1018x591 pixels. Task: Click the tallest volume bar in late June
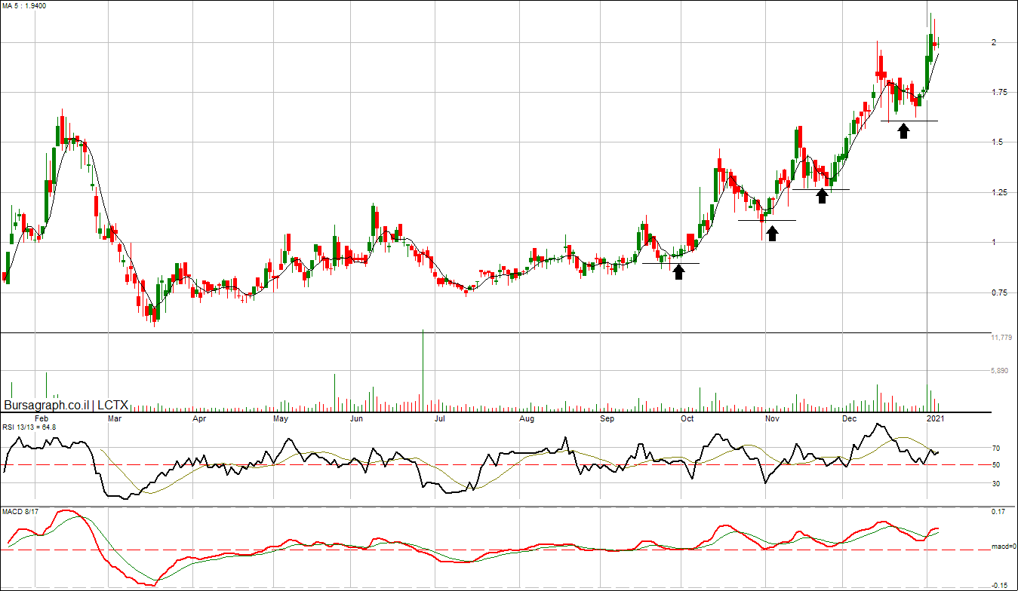(423, 369)
